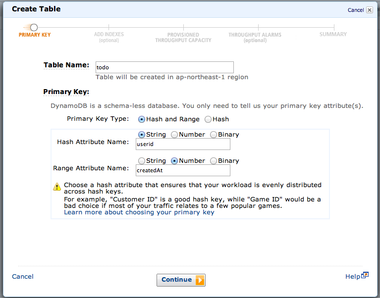This screenshot has height=298, width=380.
Task: Open Learn more about choosing primary key
Action: tap(139, 212)
